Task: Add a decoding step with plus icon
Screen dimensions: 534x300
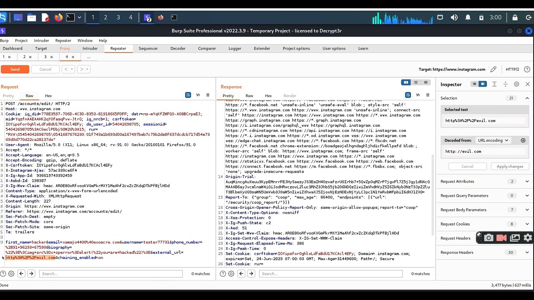Action: (x=523, y=140)
